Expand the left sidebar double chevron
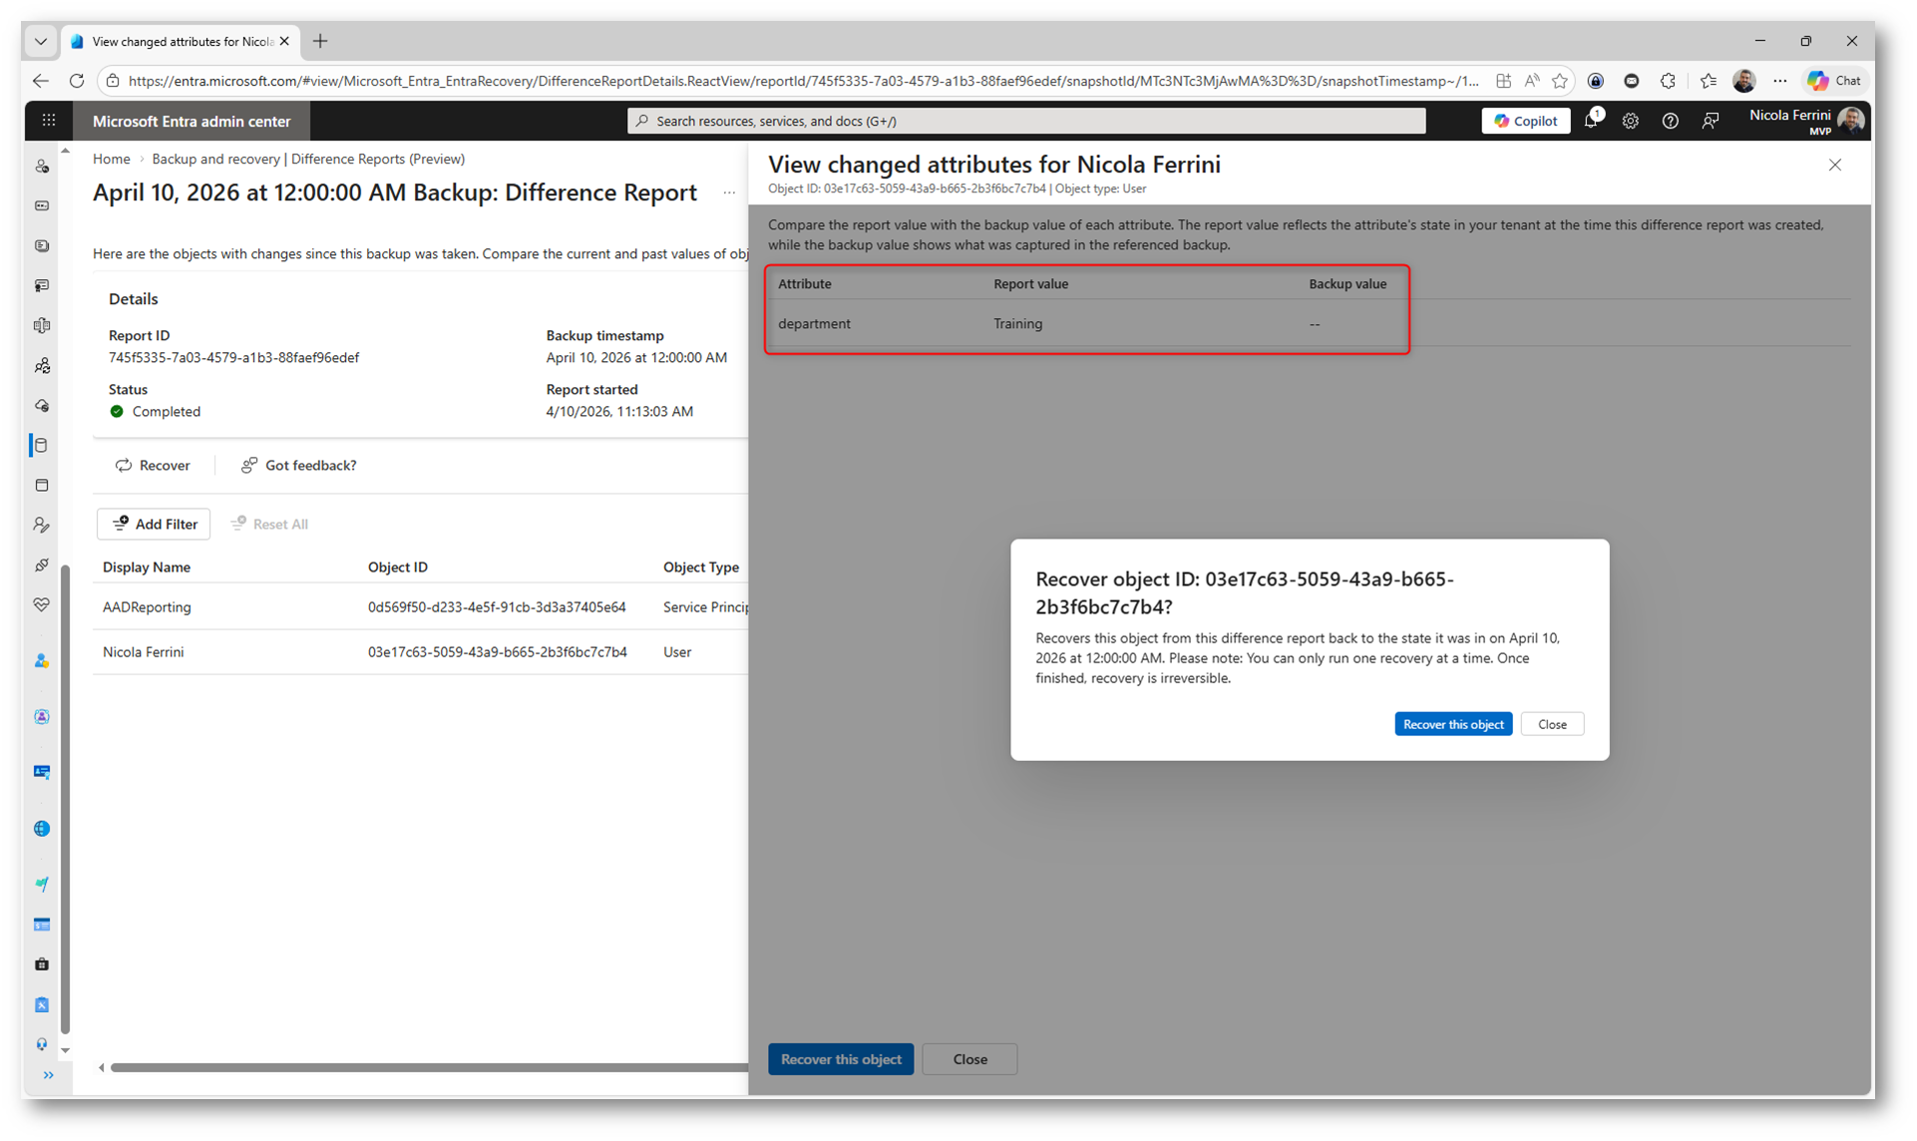Viewport: 1917px width, 1141px height. 48,1075
